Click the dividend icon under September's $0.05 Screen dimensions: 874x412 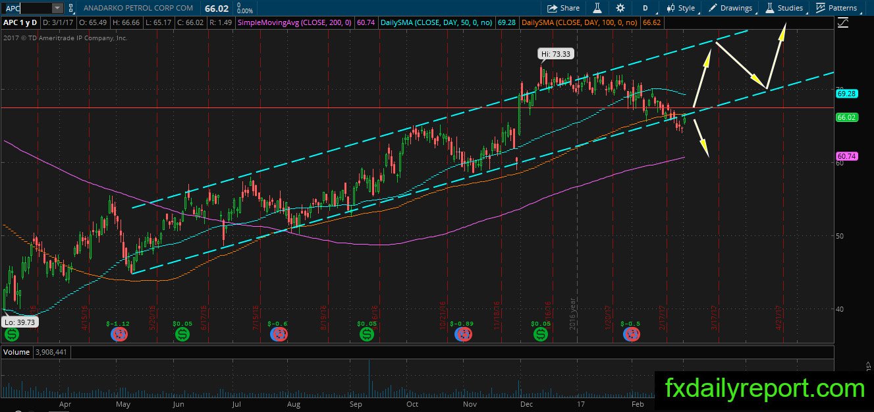[366, 334]
